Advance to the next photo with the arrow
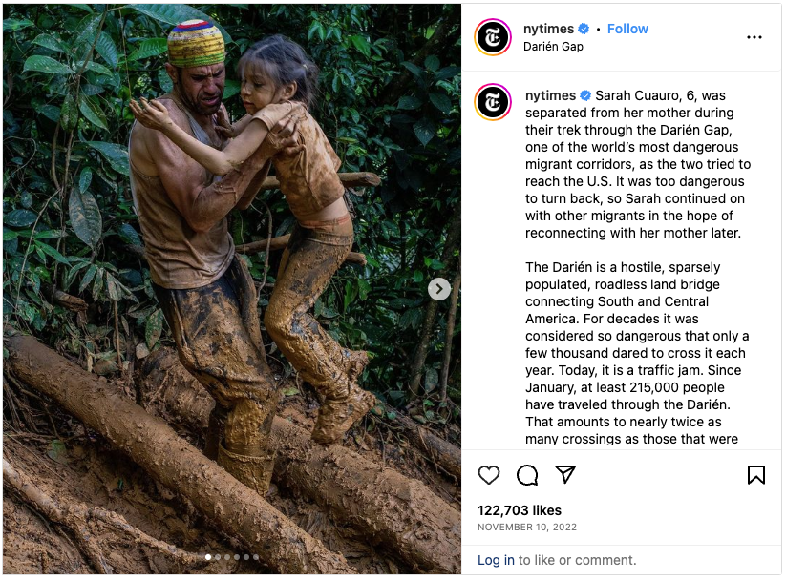786x580 pixels. (438, 289)
